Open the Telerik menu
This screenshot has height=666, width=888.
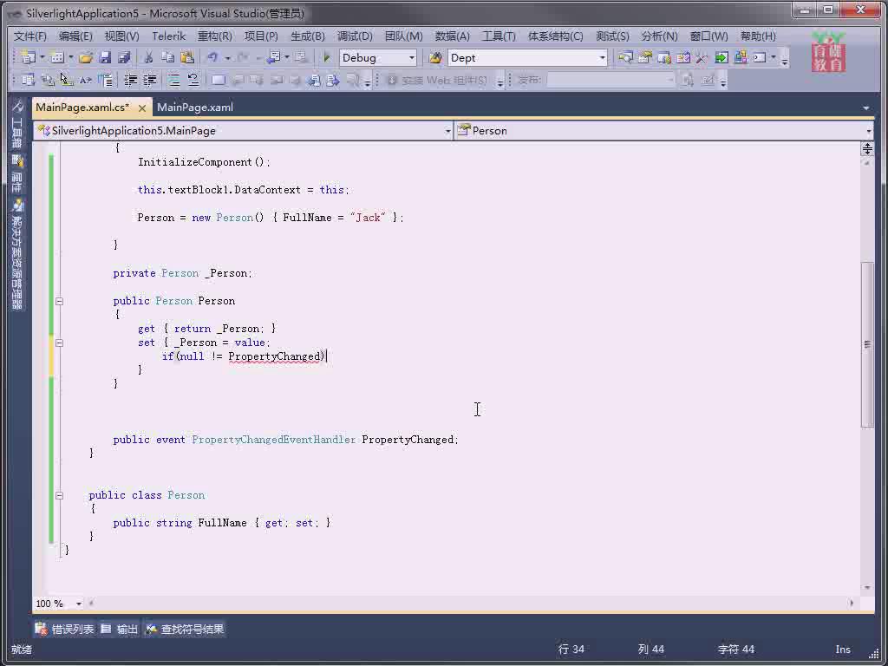[x=169, y=36]
